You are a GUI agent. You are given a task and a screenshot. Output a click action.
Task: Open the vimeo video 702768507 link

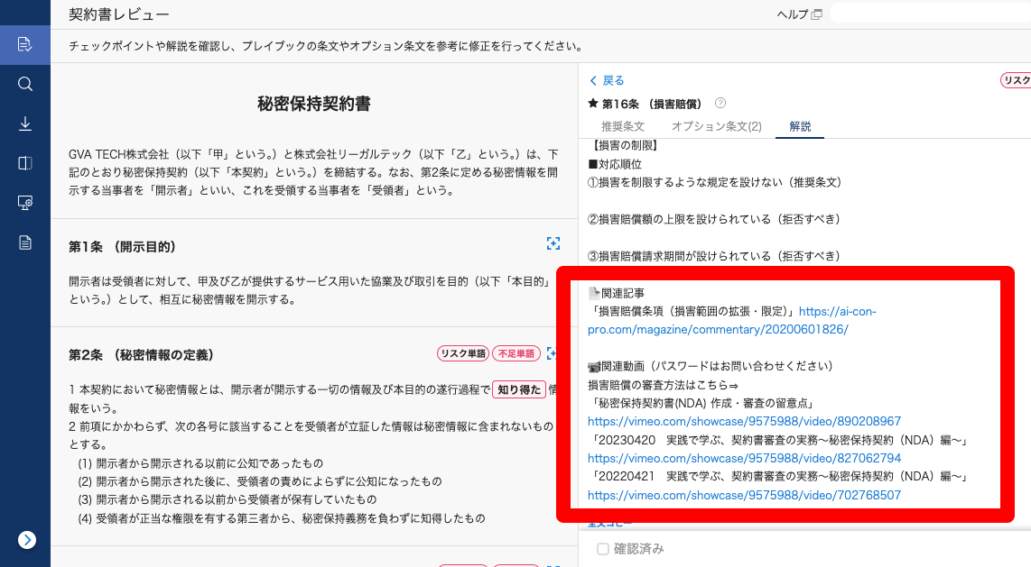pos(744,495)
